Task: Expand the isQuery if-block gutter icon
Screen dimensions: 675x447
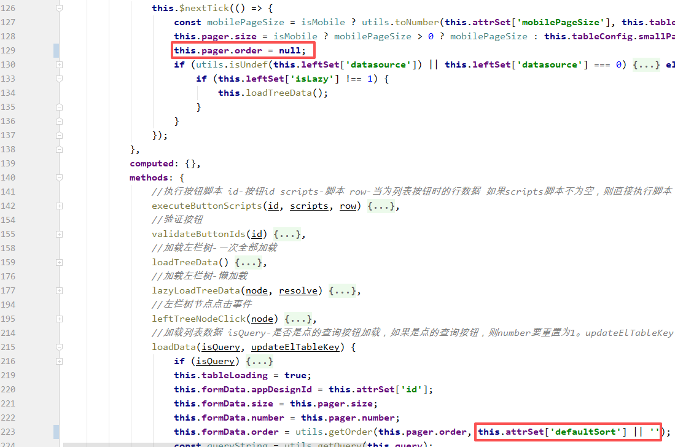Action: click(59, 361)
